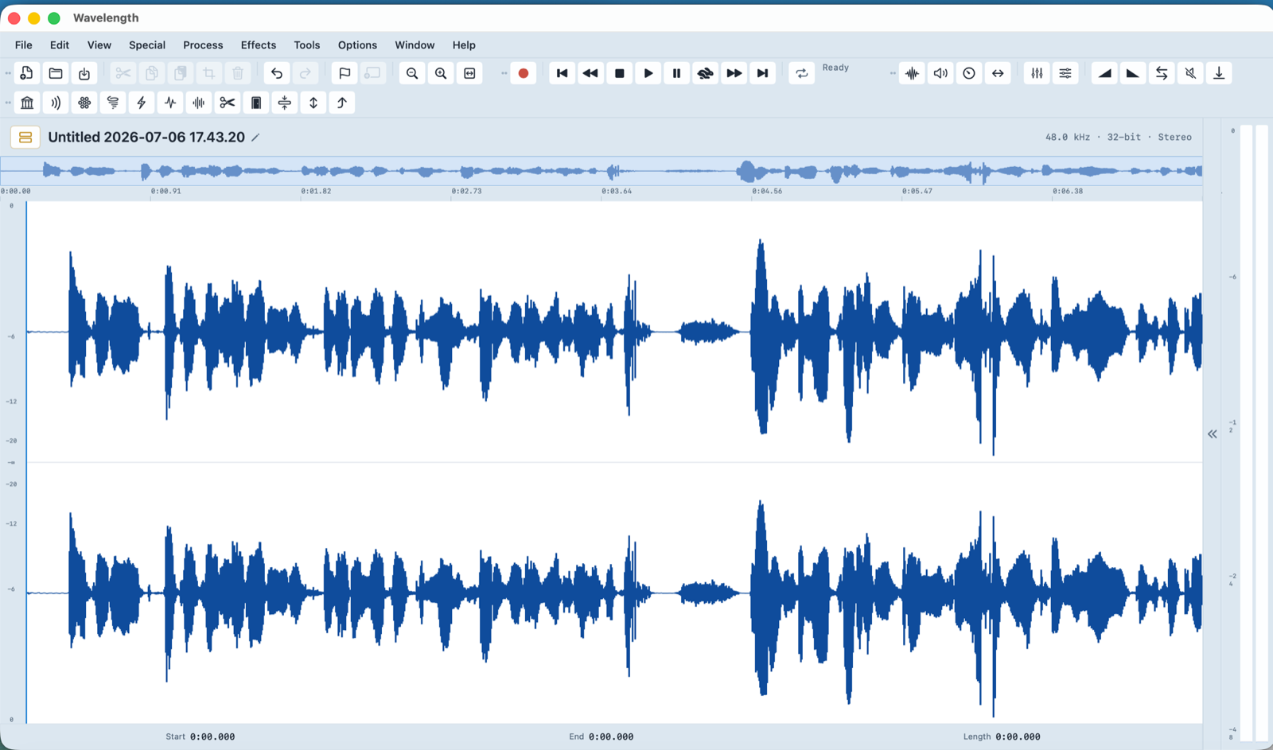This screenshot has width=1273, height=750.
Task: Undo the last action
Action: click(x=277, y=73)
